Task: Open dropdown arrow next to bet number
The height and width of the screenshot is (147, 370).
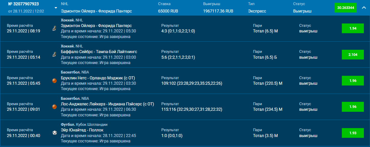Action: (56, 8)
